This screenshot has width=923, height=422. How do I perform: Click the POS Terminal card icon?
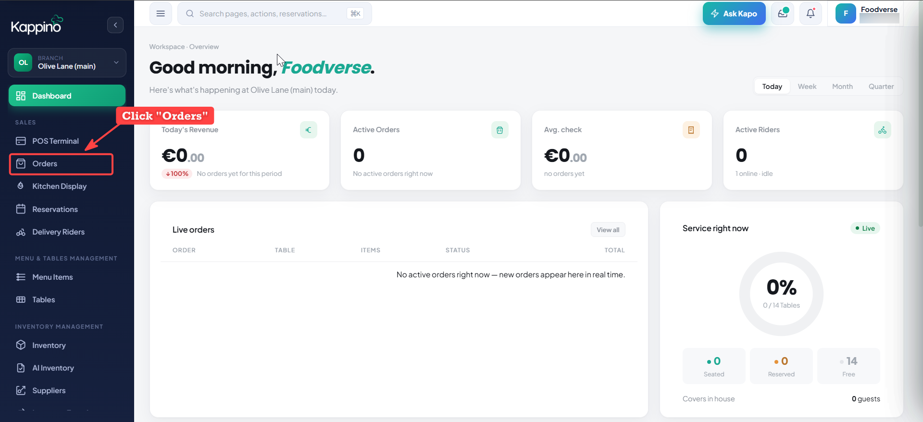click(x=21, y=141)
